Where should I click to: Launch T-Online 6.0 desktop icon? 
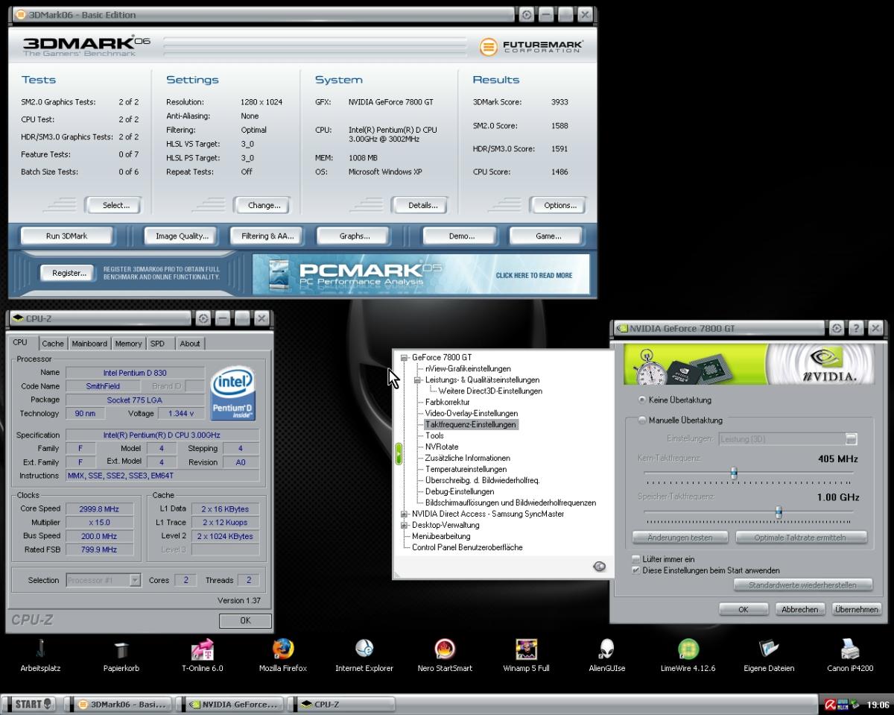click(202, 655)
